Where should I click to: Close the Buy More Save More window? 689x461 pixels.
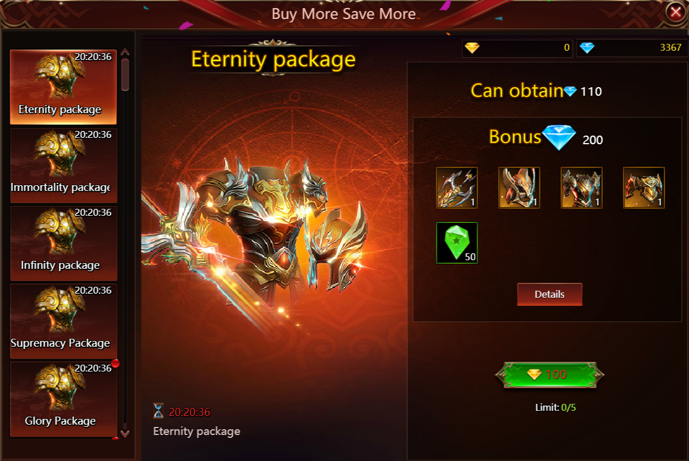(675, 12)
